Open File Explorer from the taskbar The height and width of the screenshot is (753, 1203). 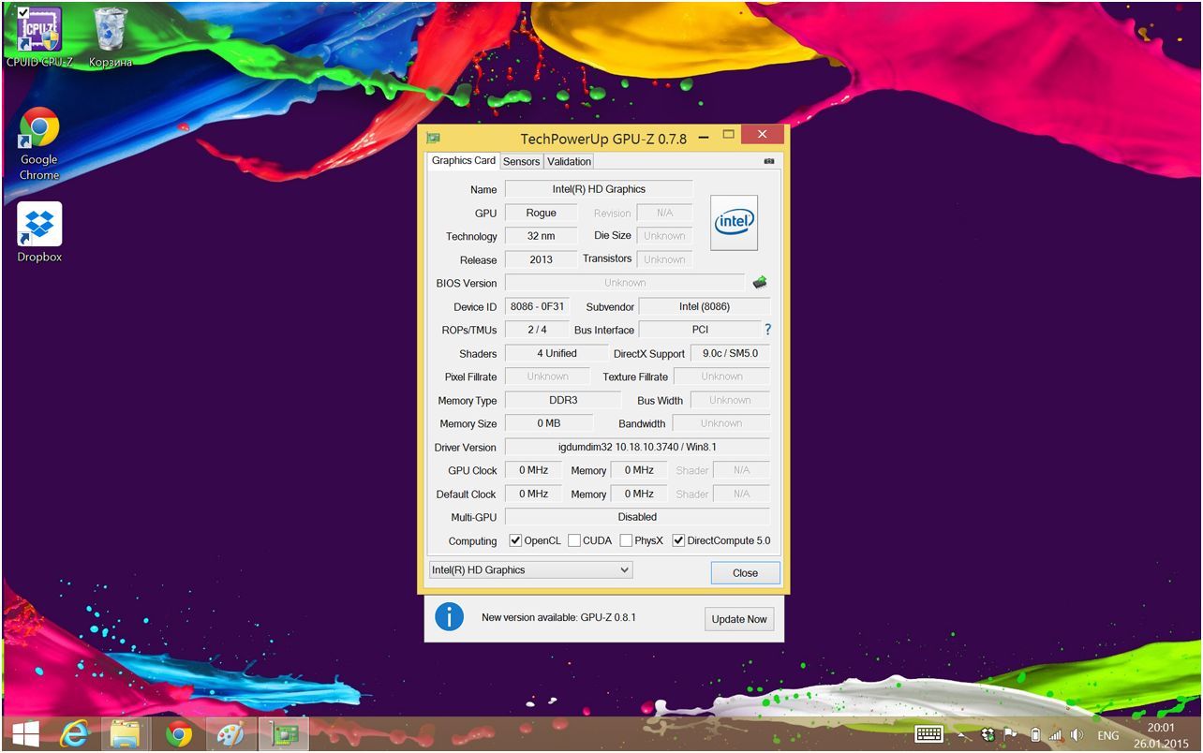point(126,734)
